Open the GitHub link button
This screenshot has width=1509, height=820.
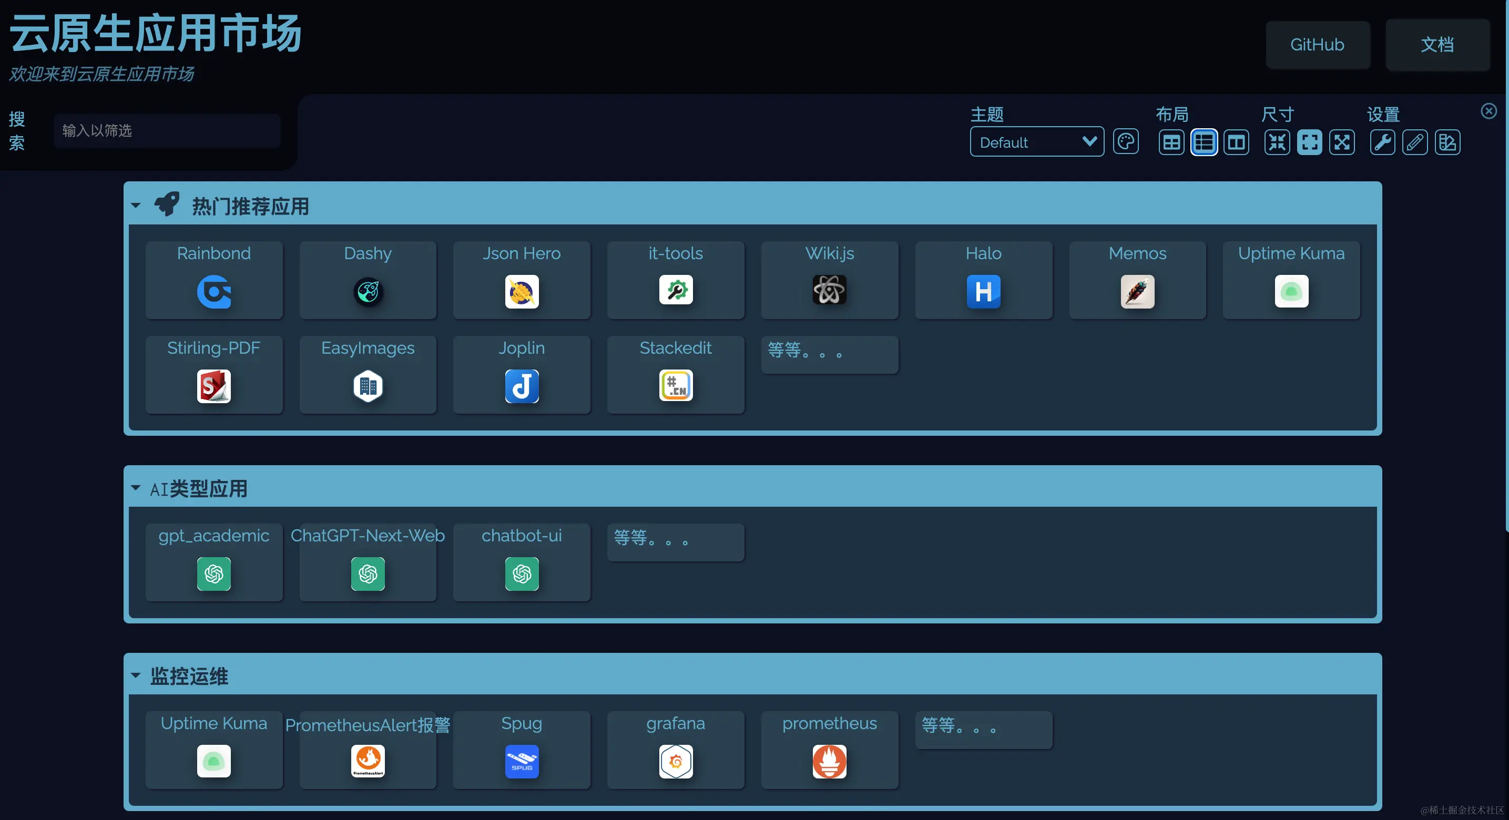[x=1317, y=45]
